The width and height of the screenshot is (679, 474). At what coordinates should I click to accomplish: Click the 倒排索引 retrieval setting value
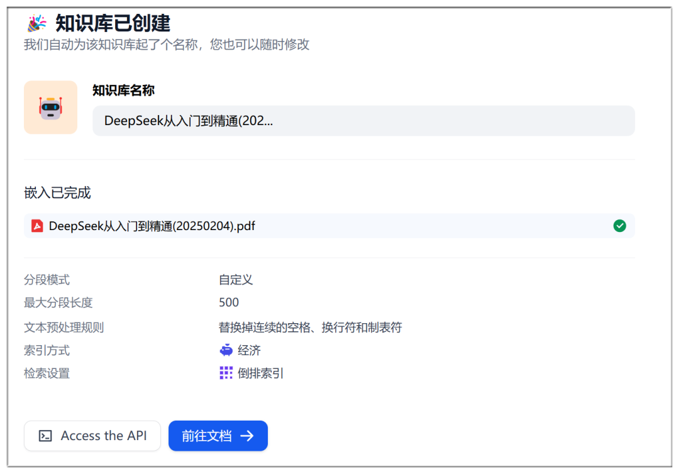coord(260,373)
